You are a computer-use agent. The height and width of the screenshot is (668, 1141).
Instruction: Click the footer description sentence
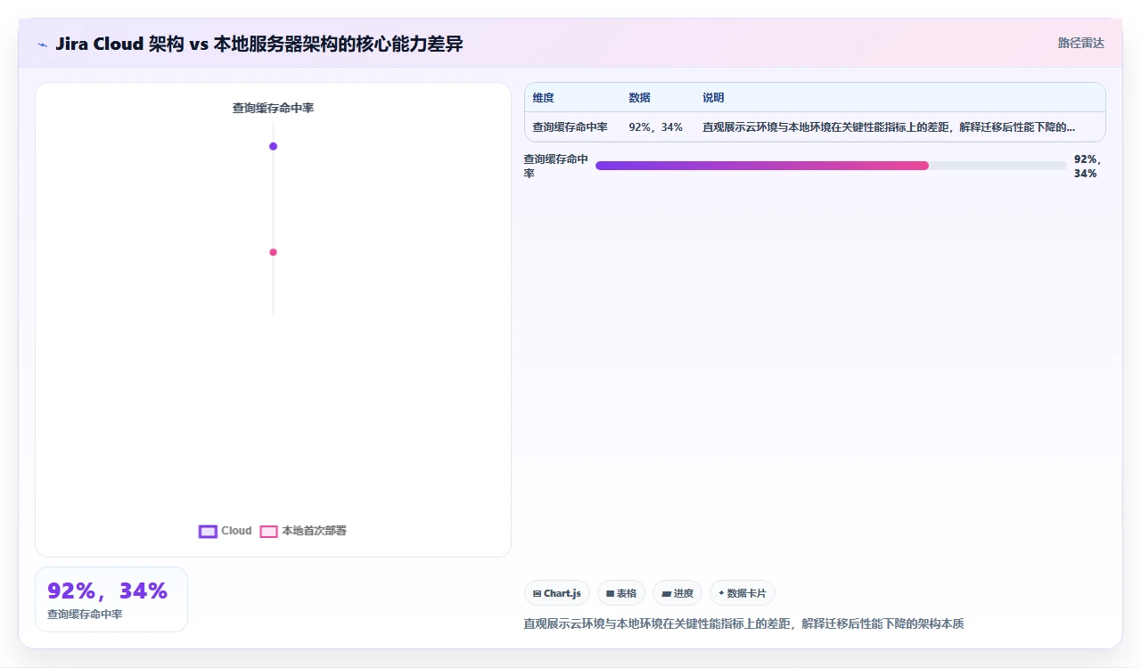(743, 623)
